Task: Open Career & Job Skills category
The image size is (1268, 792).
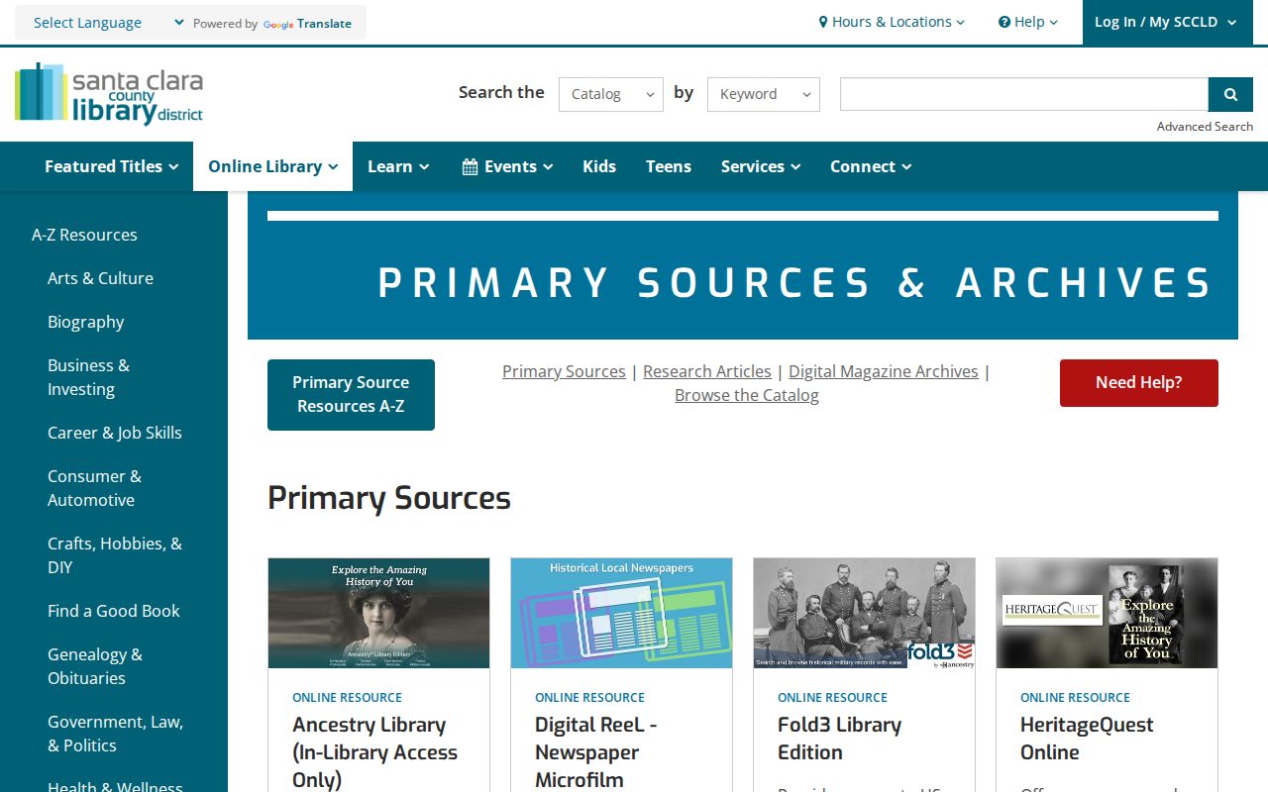Action: click(x=114, y=433)
